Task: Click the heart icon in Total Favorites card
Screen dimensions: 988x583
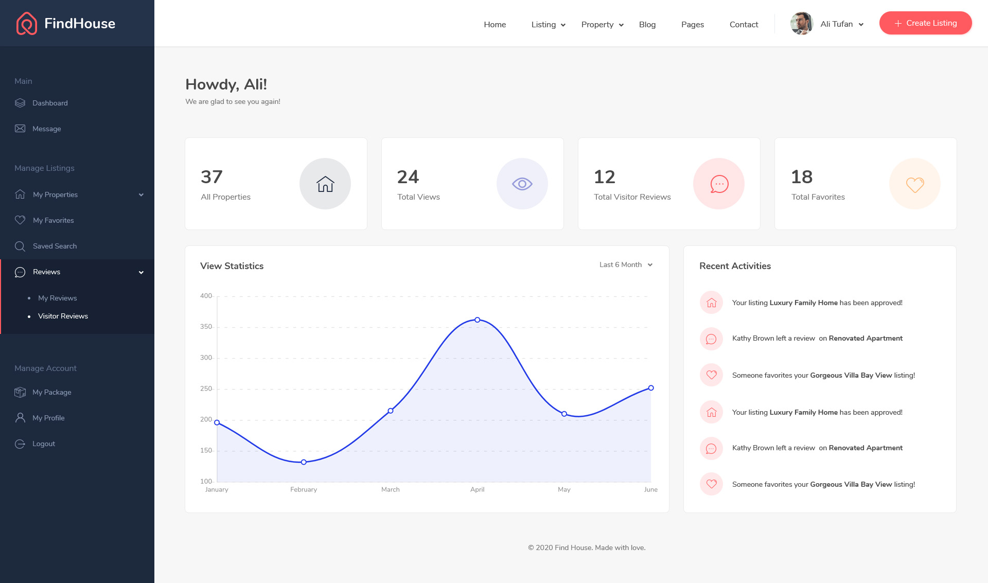Action: click(x=915, y=184)
